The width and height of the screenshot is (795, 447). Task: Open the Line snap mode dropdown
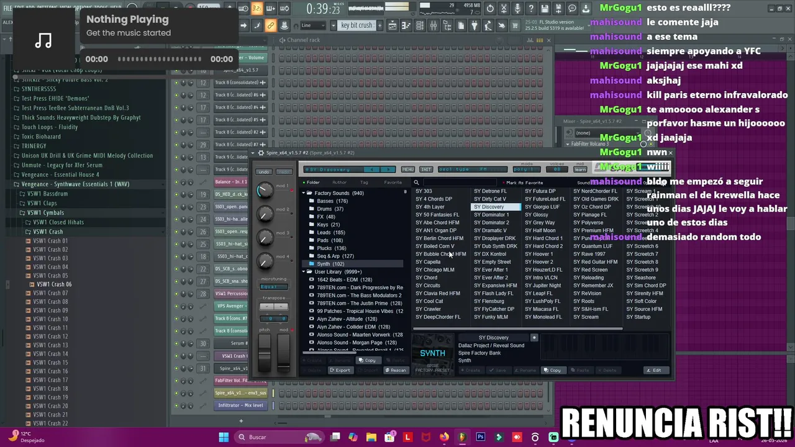(312, 25)
